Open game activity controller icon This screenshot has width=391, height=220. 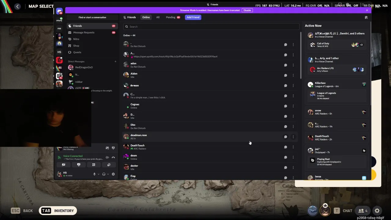(x=107, y=148)
